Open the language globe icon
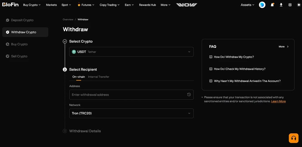Viewport: 302px width, 147px height. (x=290, y=5)
